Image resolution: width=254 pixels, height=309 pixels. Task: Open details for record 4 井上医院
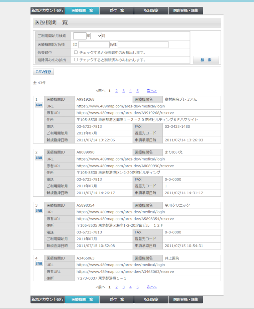(39, 264)
